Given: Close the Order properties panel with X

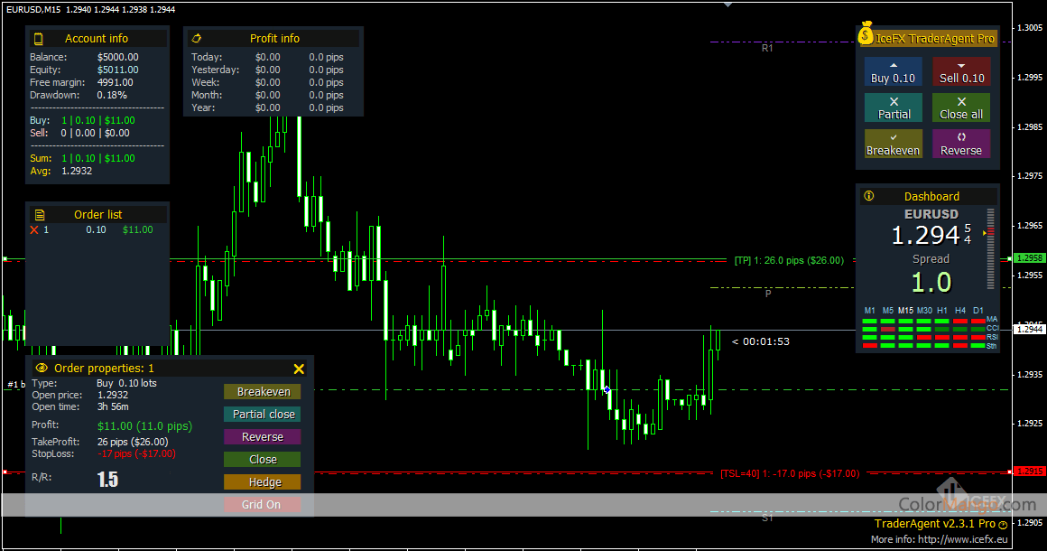Looking at the screenshot, I should pos(299,369).
